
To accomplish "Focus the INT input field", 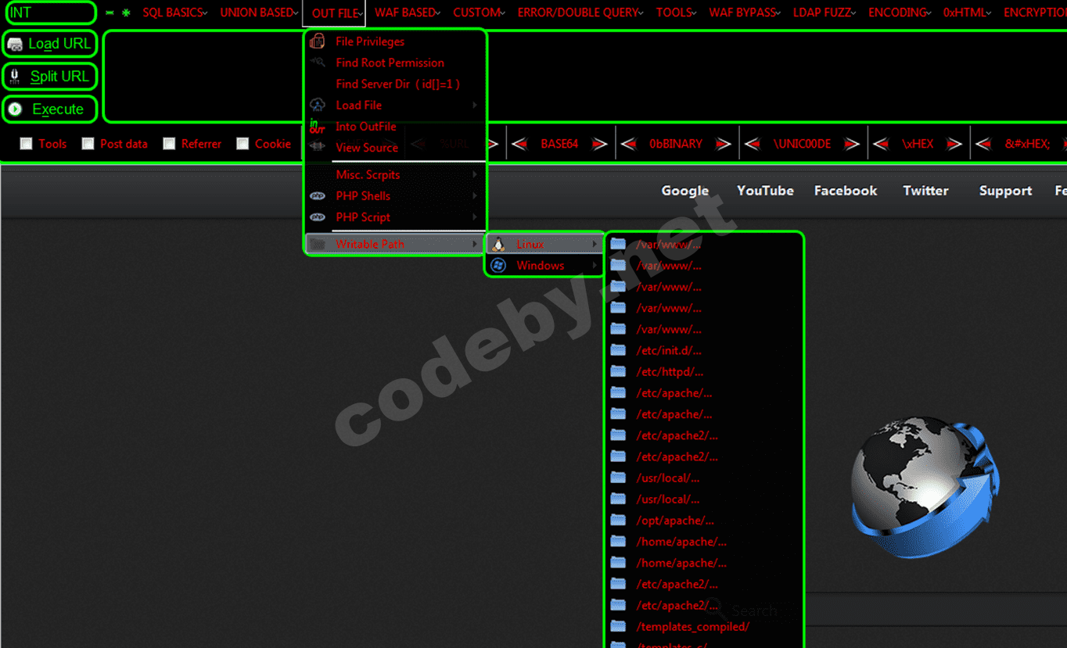I will tap(50, 13).
